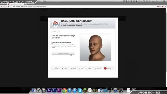This screenshot has height=94, width=167.
Task: Go to step 3 Upload
Action: (x=73, y=68)
